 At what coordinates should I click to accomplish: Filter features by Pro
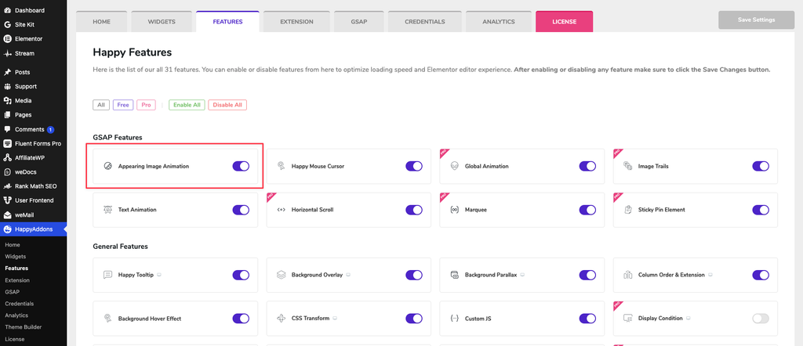pos(146,105)
